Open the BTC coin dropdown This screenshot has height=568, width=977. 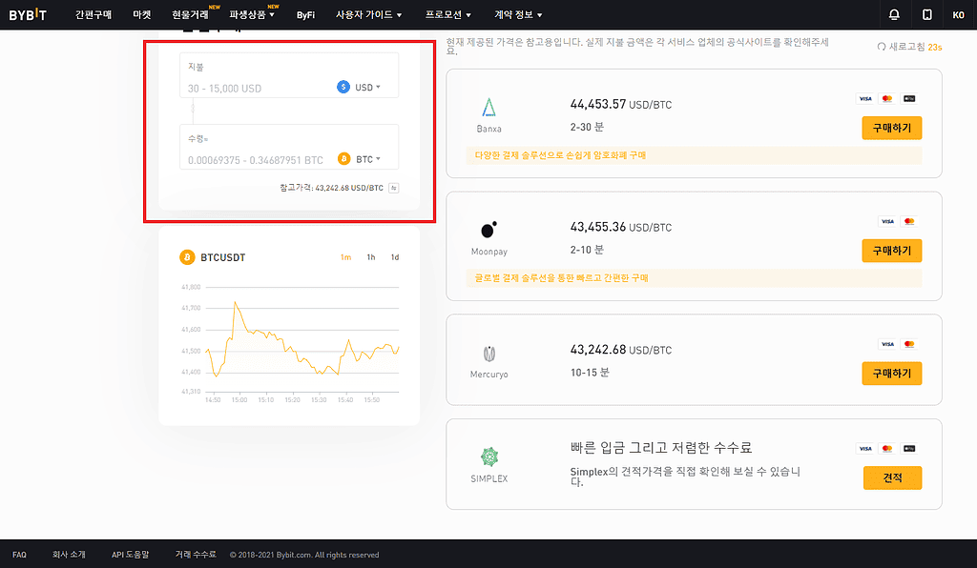tap(368, 159)
